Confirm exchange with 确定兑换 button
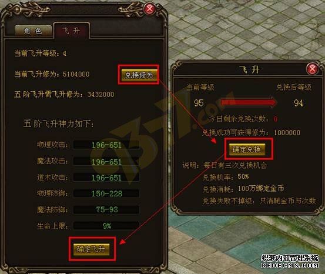This screenshot has width=325, height=274. tap(247, 149)
